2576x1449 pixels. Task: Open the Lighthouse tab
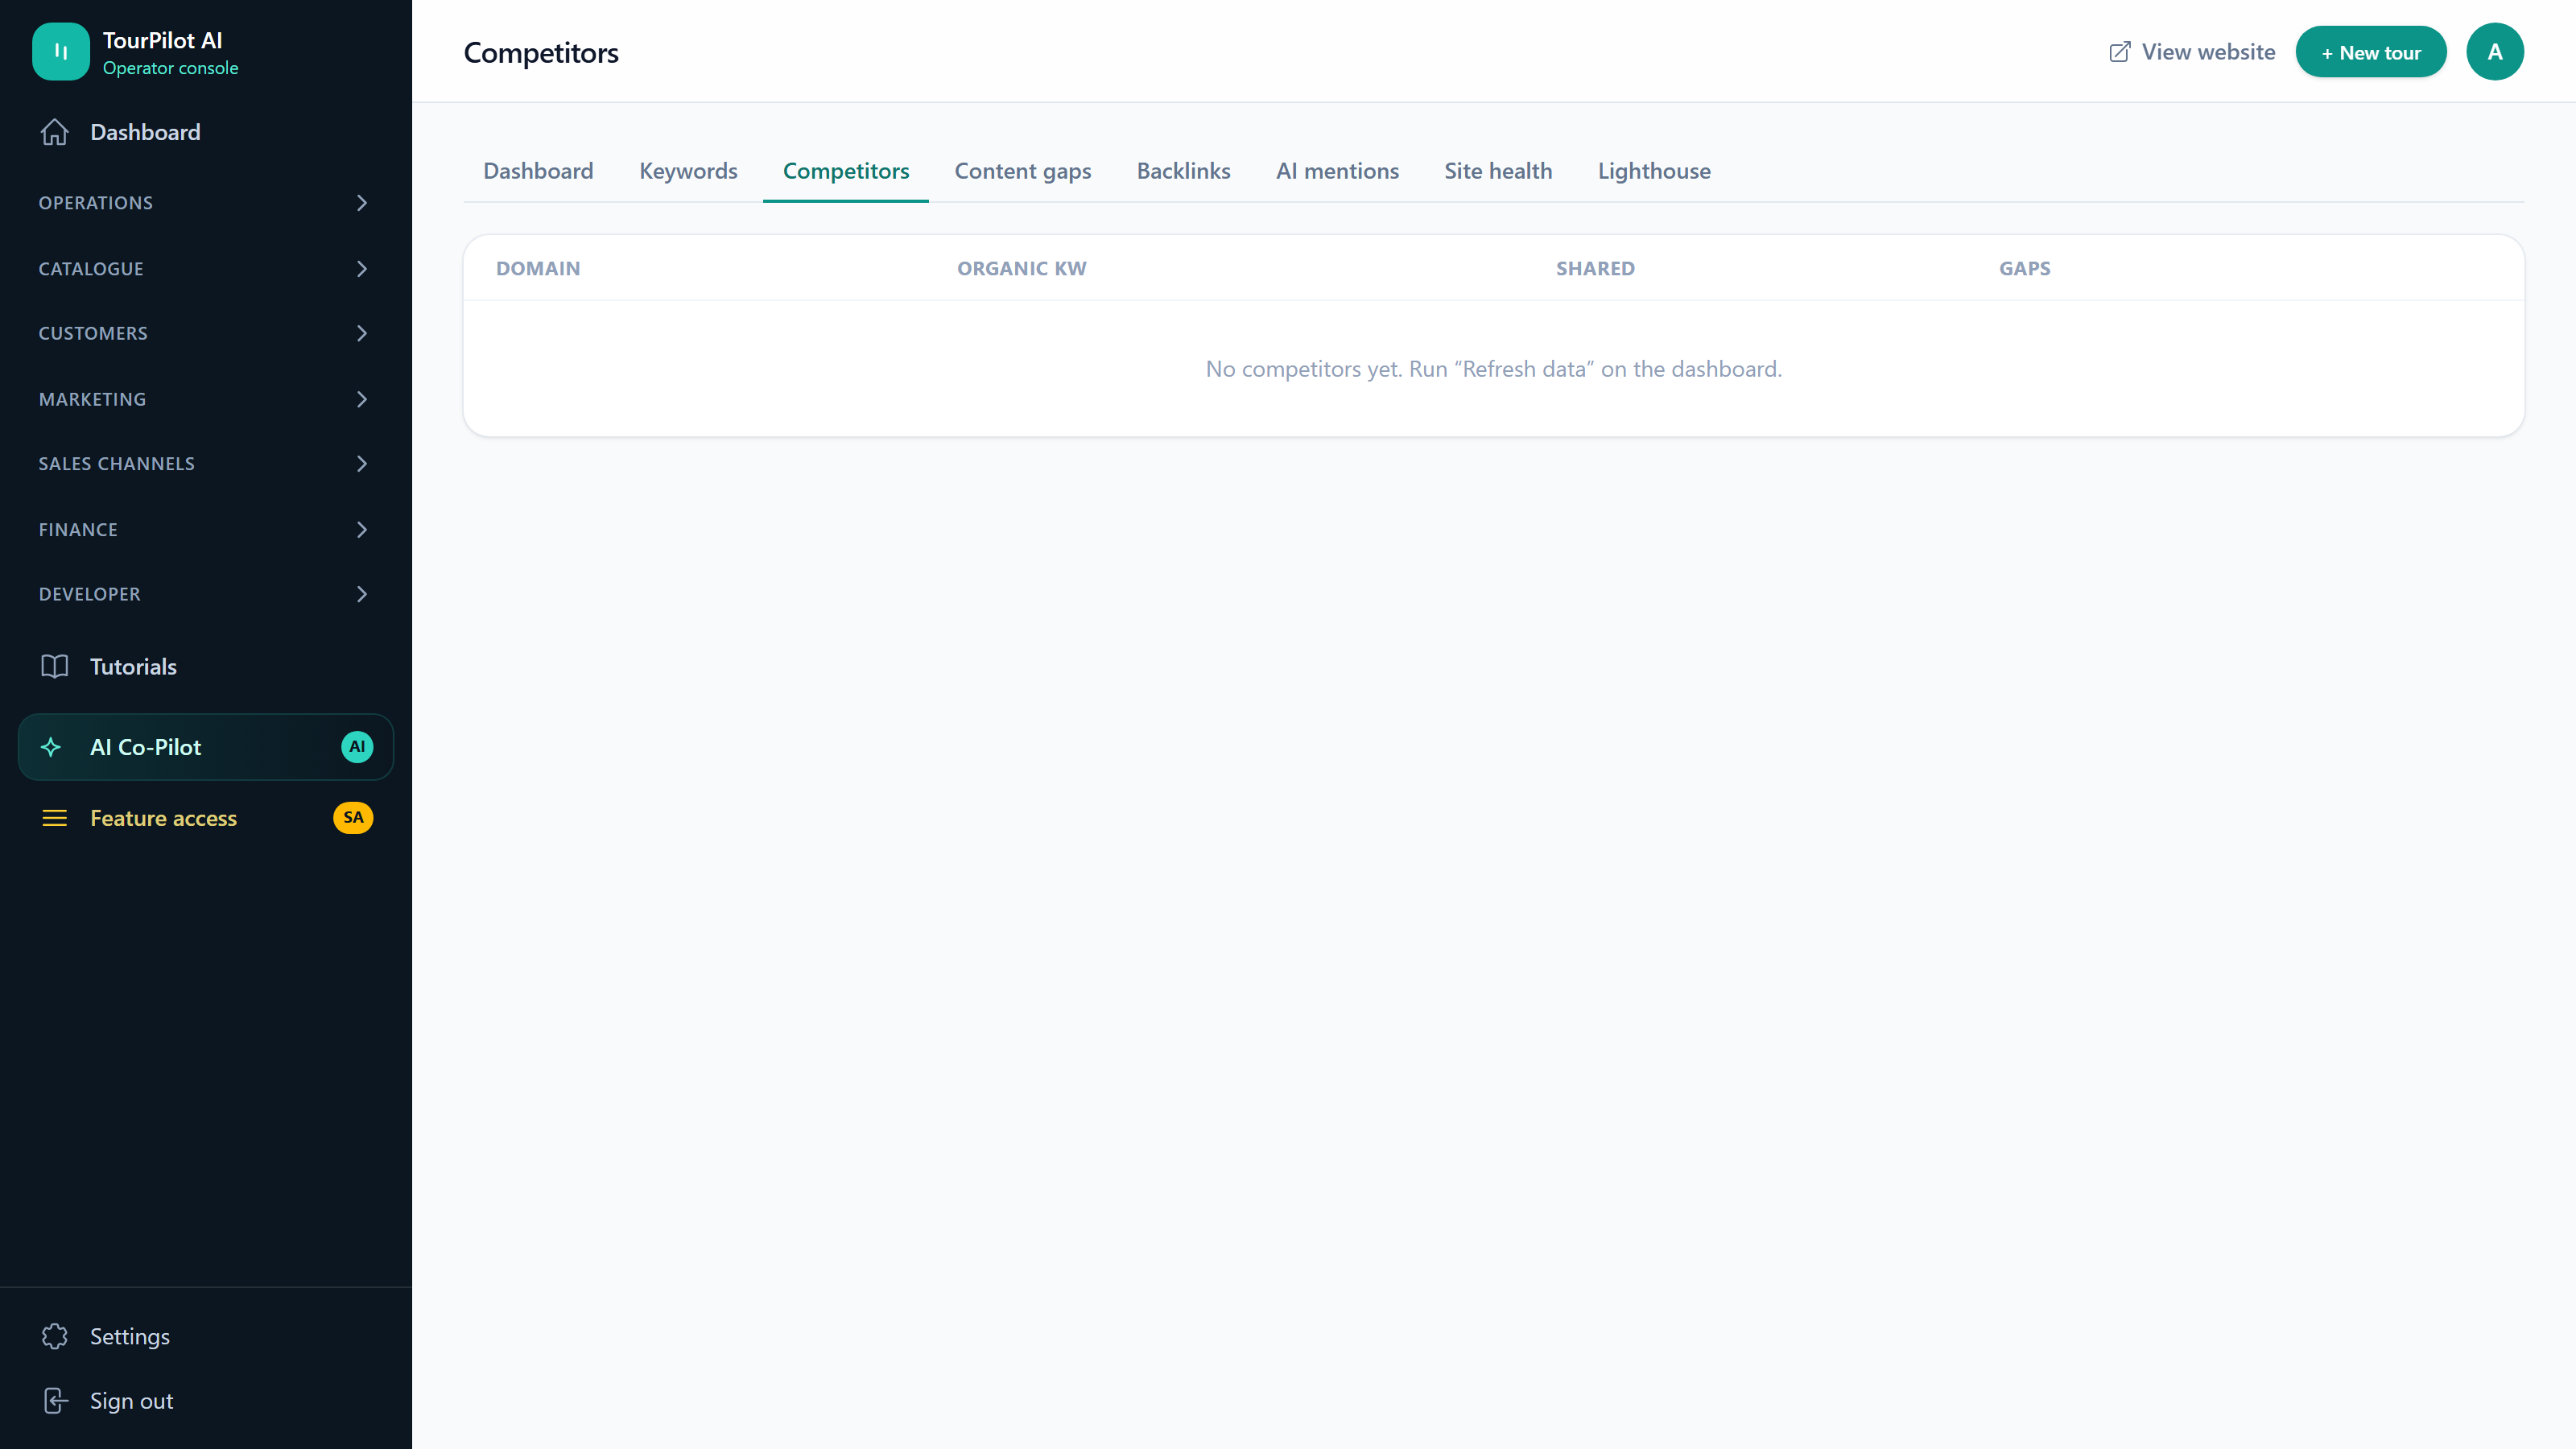tap(1654, 171)
